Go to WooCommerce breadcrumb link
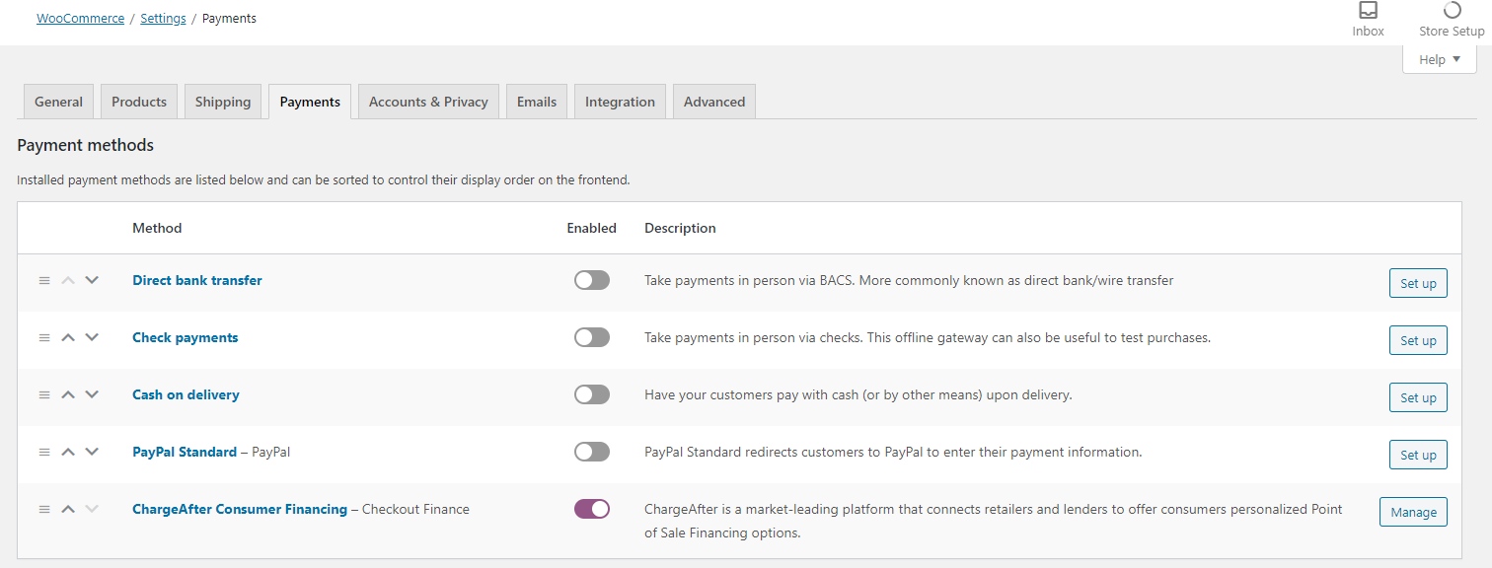Viewport: 1492px width, 568px height. coord(81,19)
